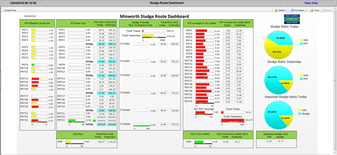The width and height of the screenshot is (337, 155).
Task: Click the green PST23 flow status indicator
Action: coord(94,121)
